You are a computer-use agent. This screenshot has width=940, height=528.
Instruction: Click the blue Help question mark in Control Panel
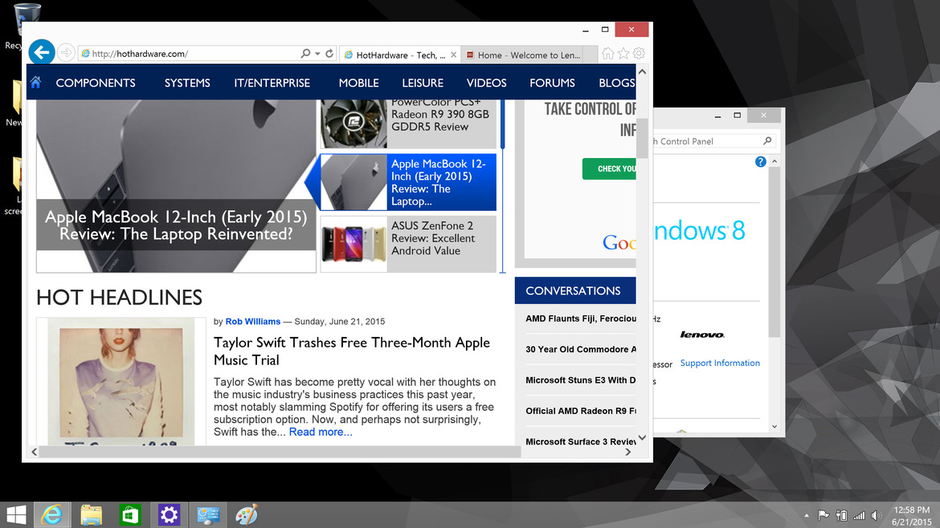coord(760,161)
